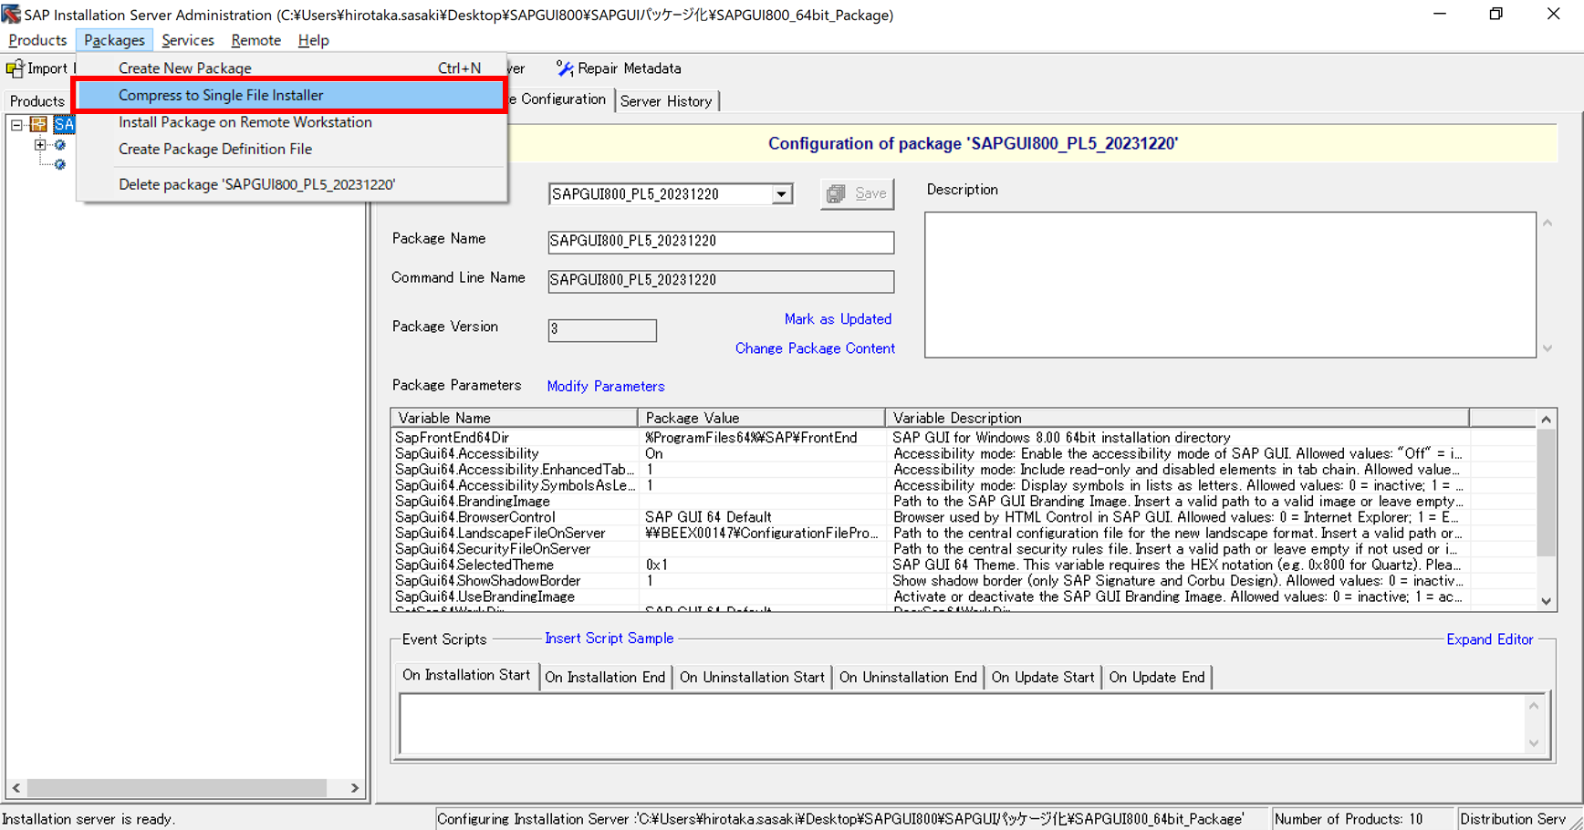Choose Compress to Single File Installer

click(292, 95)
